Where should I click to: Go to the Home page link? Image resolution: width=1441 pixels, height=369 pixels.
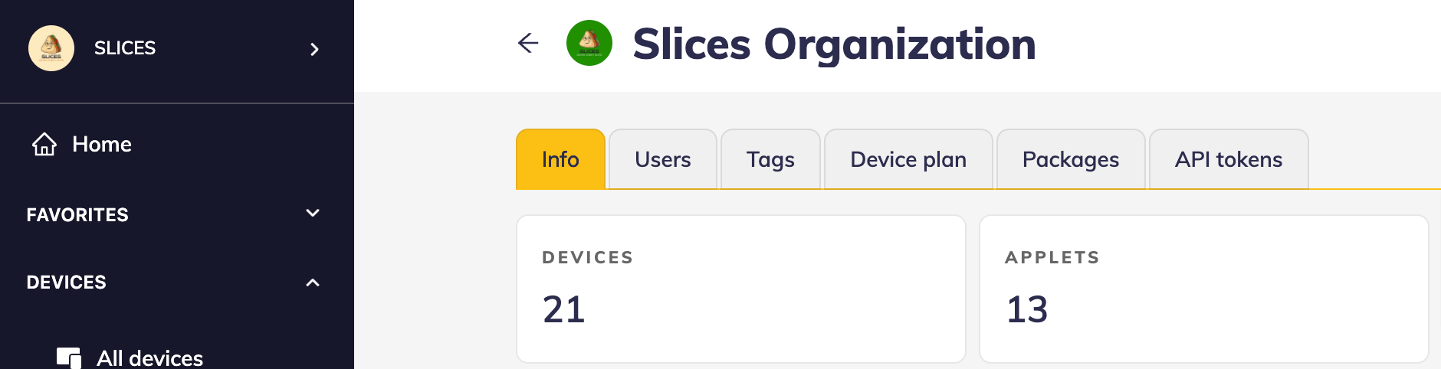(102, 144)
